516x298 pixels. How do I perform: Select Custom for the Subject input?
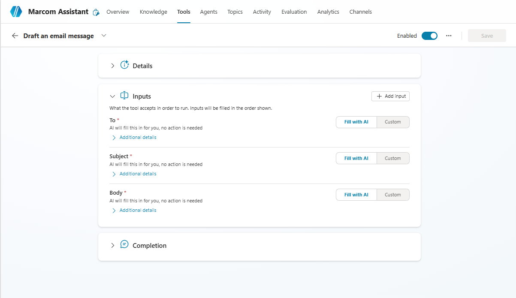pyautogui.click(x=393, y=158)
